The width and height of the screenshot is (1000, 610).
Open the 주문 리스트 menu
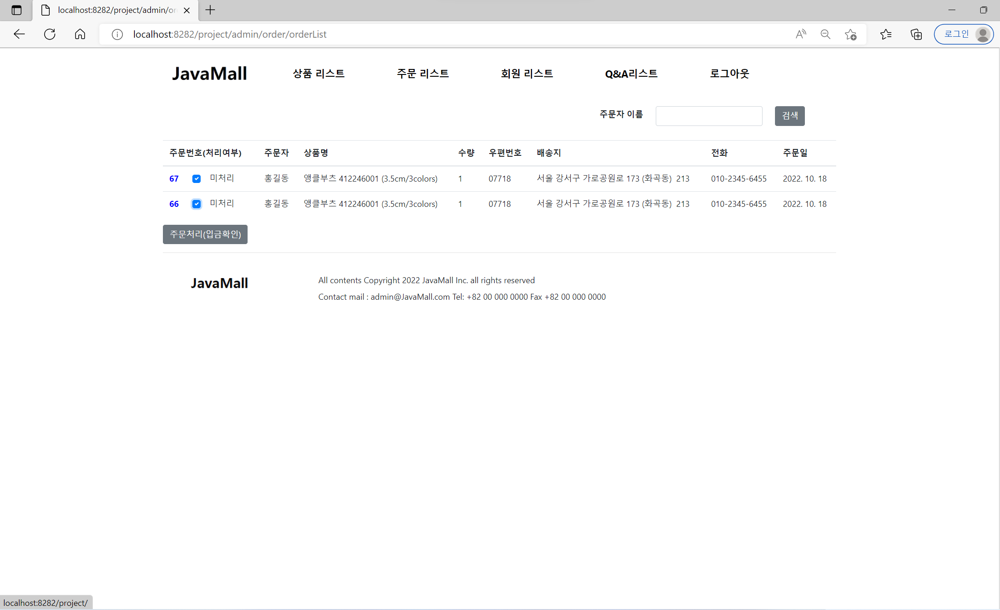pyautogui.click(x=422, y=74)
